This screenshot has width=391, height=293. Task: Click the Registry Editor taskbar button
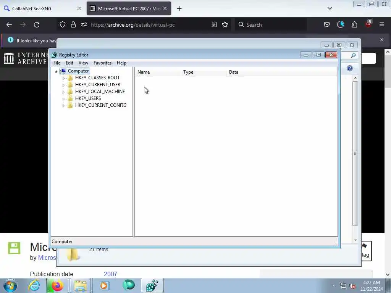tap(152, 285)
